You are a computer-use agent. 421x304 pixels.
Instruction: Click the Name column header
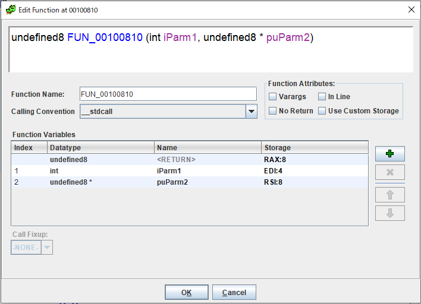tap(208, 147)
